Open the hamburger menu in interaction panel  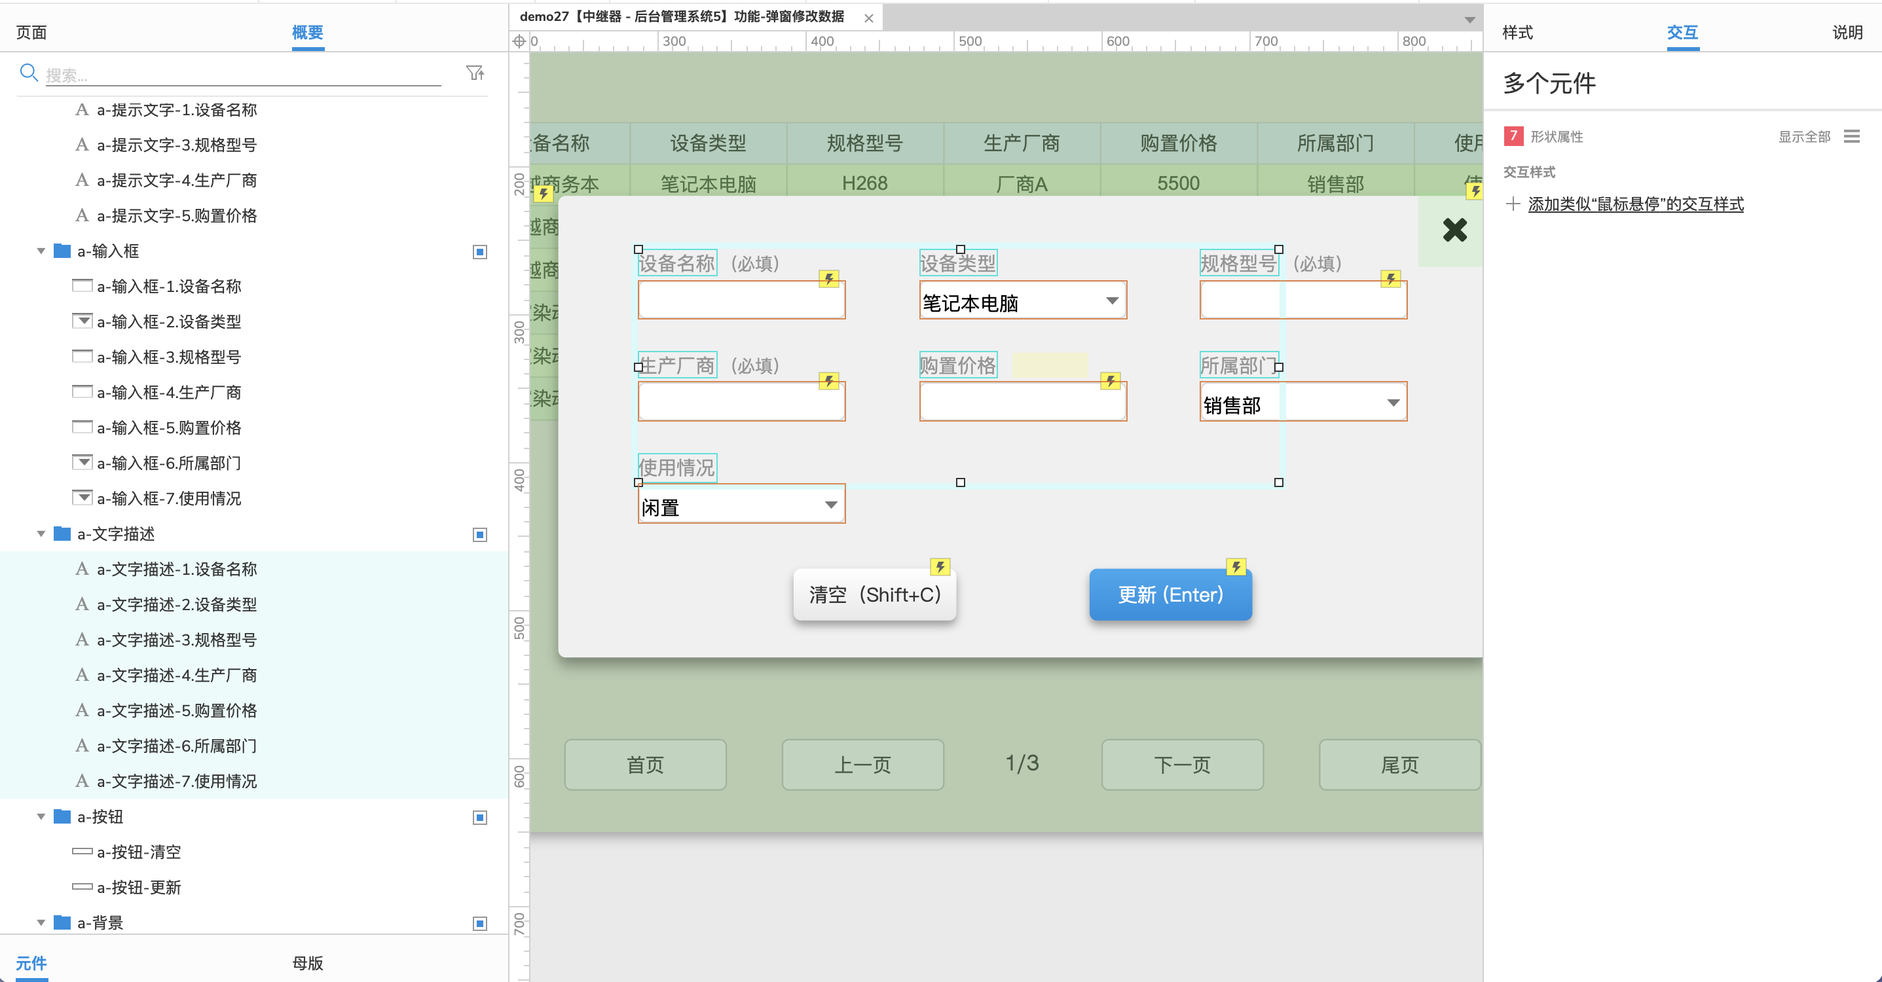coord(1851,136)
